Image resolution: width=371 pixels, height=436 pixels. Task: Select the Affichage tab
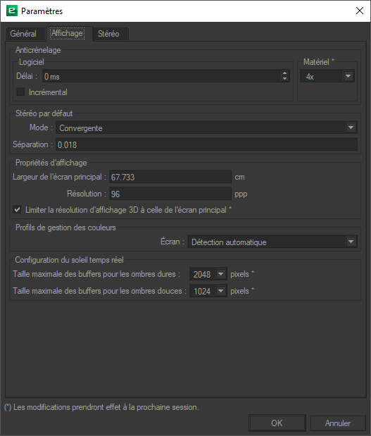(x=68, y=33)
